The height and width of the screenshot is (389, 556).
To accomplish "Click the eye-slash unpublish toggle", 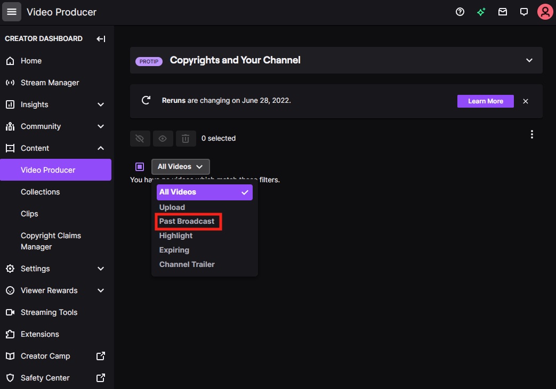I will (x=140, y=138).
